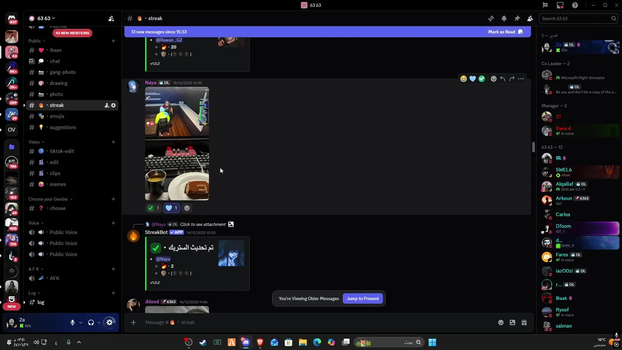Screen dimensions: 622x350
Task: Collapse the Public category
Action: pyautogui.click(x=36, y=41)
